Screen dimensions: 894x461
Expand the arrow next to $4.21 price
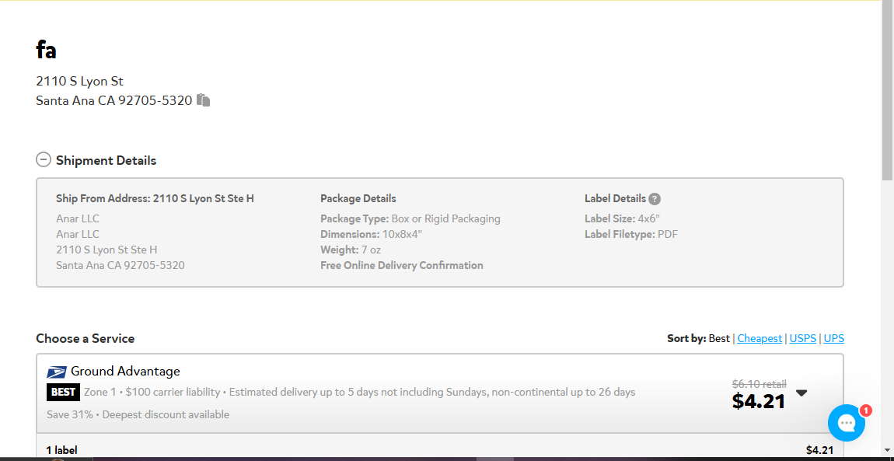click(801, 393)
